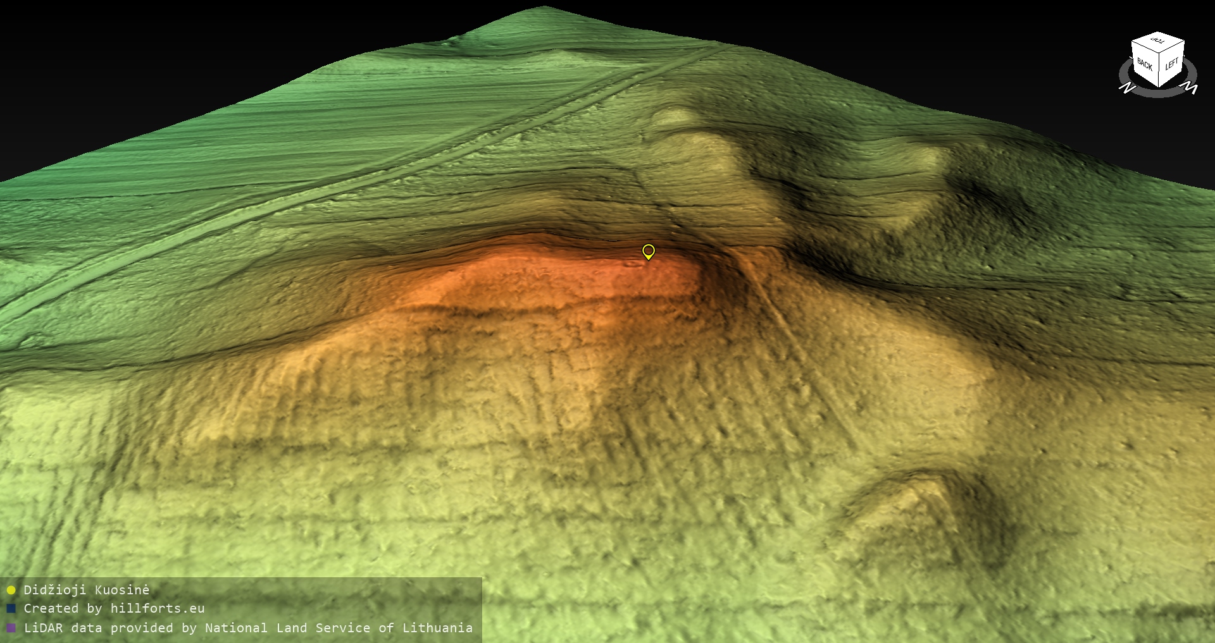Click the BACK face of the navigation cube
The width and height of the screenshot is (1215, 643).
[1144, 64]
